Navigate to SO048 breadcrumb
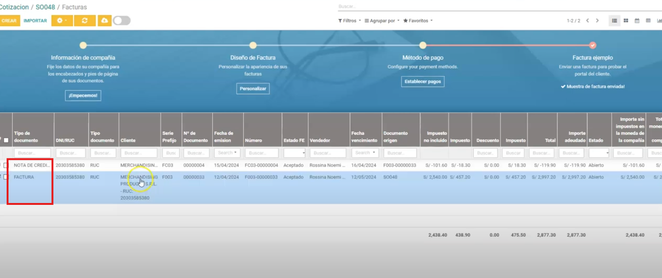 tap(45, 8)
